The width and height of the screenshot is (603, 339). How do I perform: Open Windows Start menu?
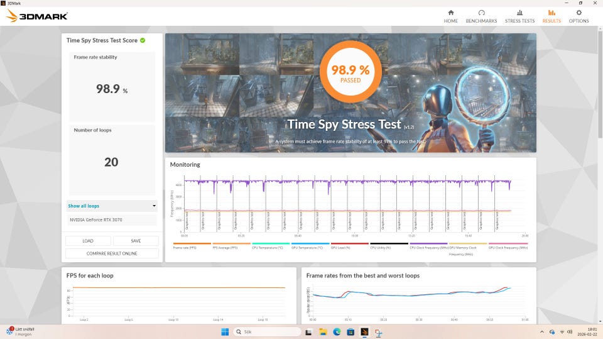coord(225,331)
